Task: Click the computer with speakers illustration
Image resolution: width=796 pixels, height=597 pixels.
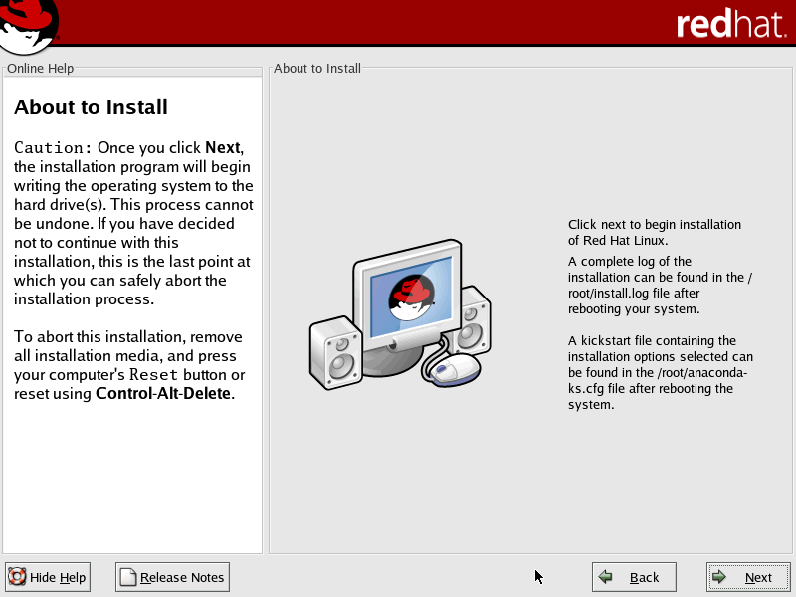Action: click(400, 314)
